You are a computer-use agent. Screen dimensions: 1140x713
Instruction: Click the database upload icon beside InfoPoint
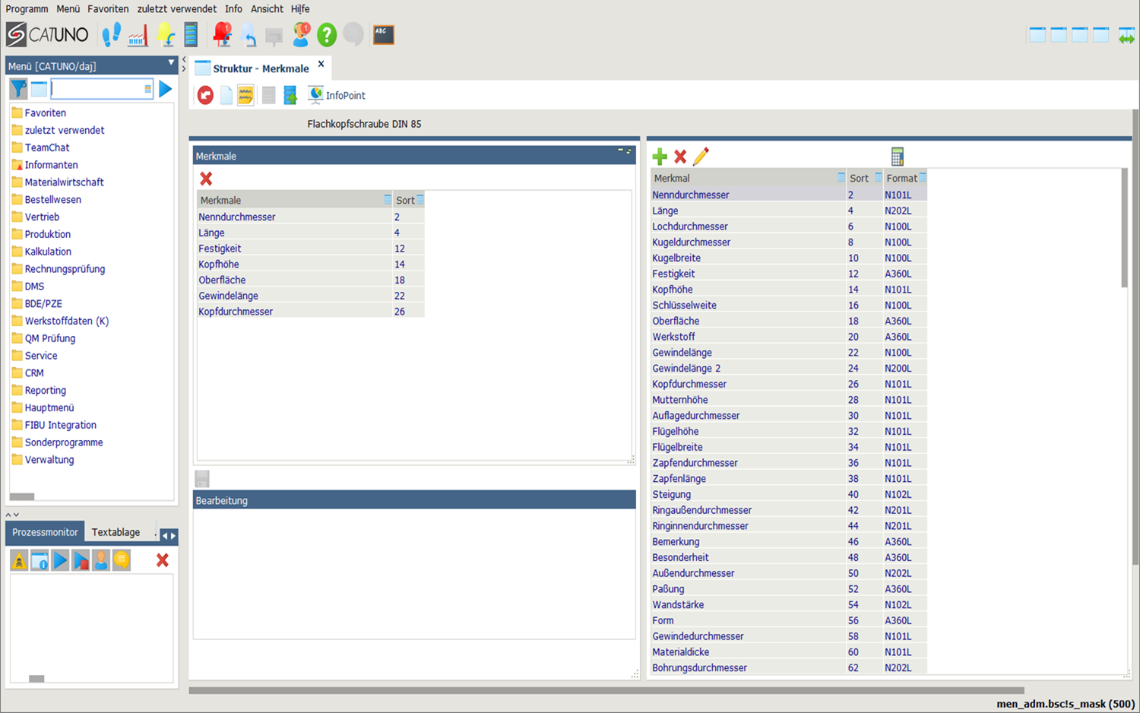point(290,95)
